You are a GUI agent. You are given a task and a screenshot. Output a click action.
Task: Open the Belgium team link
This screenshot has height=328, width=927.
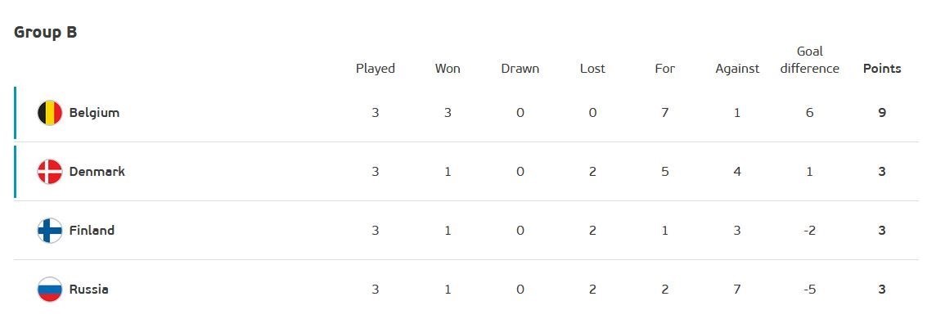(x=94, y=113)
